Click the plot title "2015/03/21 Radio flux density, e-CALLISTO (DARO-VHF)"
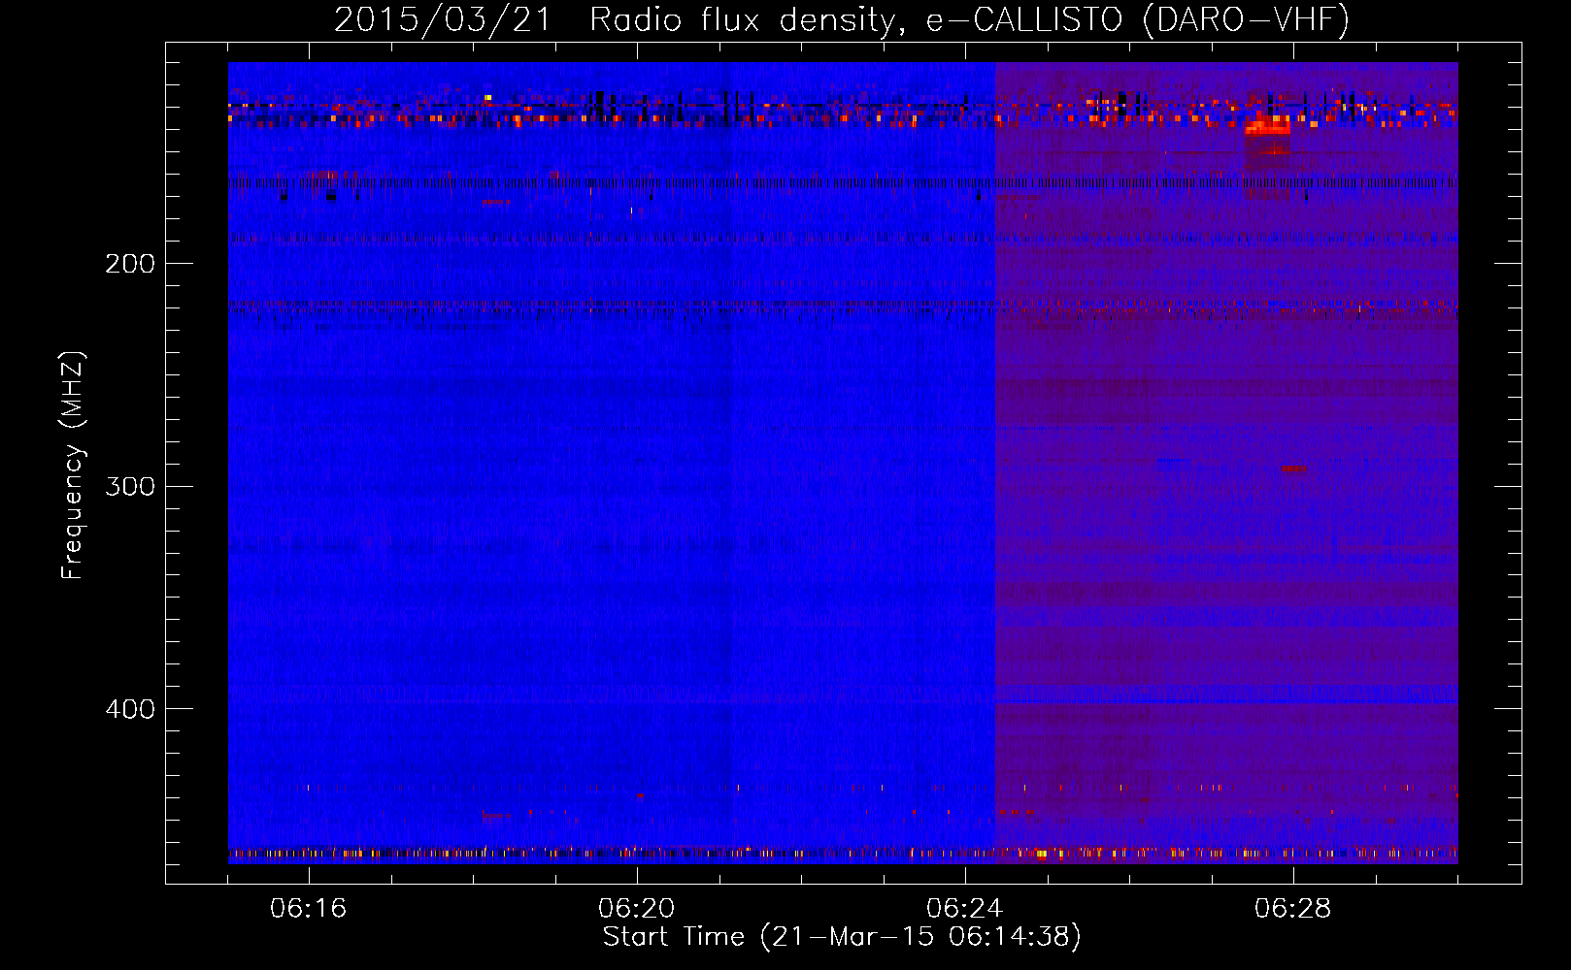This screenshot has height=970, width=1571. 842,20
